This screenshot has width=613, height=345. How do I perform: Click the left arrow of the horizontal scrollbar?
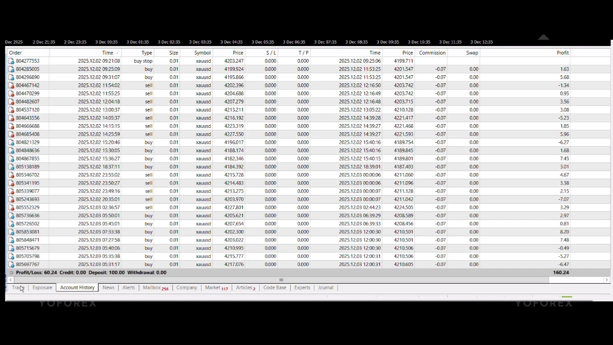click(10, 280)
